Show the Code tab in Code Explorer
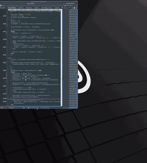 click(65, 6)
